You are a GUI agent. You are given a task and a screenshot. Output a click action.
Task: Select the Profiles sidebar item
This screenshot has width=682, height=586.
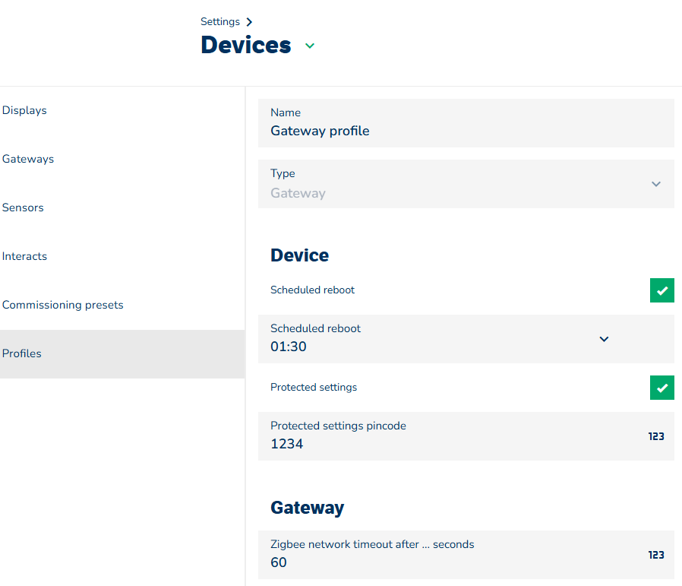point(22,353)
